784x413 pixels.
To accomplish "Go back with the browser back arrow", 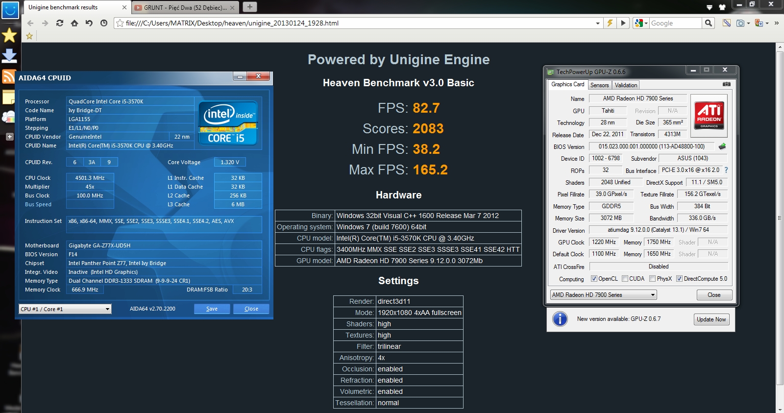I will click(x=30, y=23).
